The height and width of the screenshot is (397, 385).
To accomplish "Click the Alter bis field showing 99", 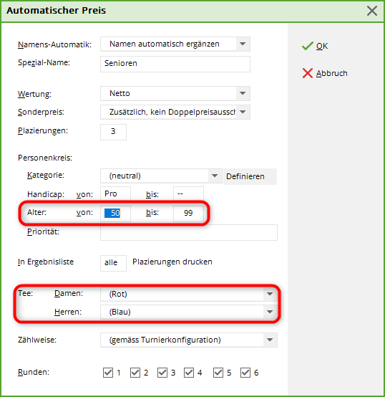I will 188,214.
